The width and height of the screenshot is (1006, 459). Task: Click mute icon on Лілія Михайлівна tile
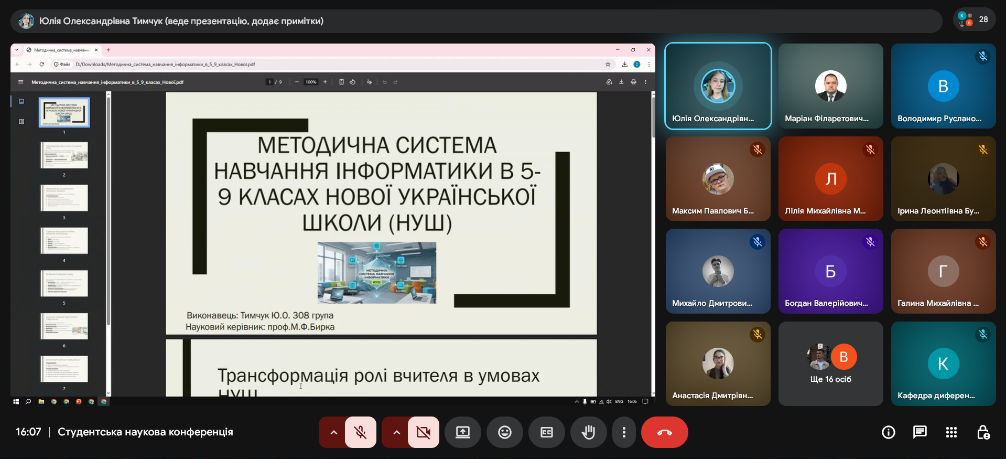[870, 150]
